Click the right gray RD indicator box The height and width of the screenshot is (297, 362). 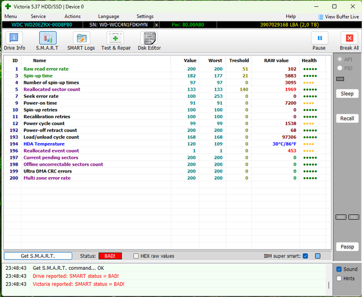(x=354, y=217)
